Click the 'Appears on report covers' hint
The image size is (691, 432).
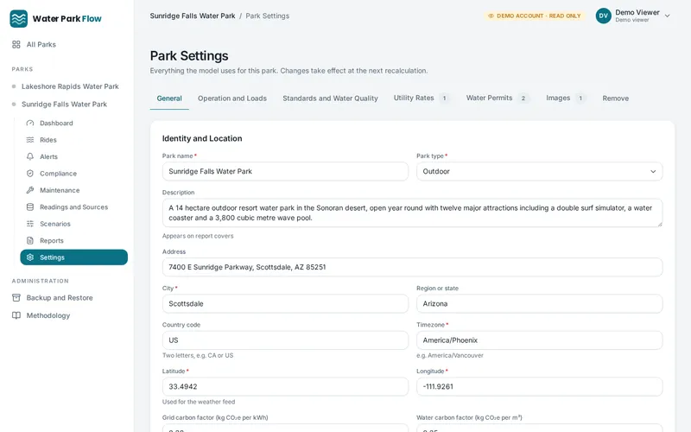pos(198,236)
